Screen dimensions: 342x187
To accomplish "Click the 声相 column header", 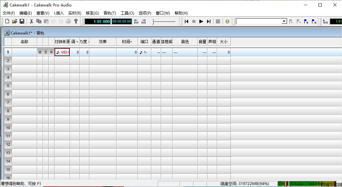I will coord(212,42).
